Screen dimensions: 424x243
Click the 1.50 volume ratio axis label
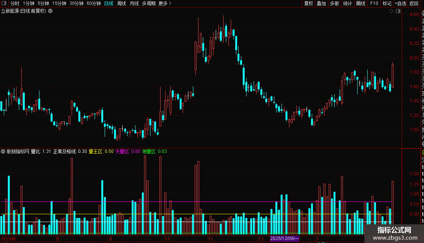(x=414, y=174)
